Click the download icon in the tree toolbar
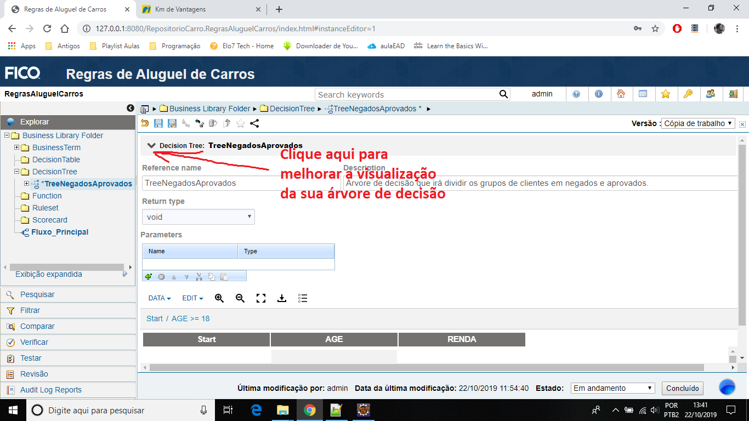 (281, 298)
